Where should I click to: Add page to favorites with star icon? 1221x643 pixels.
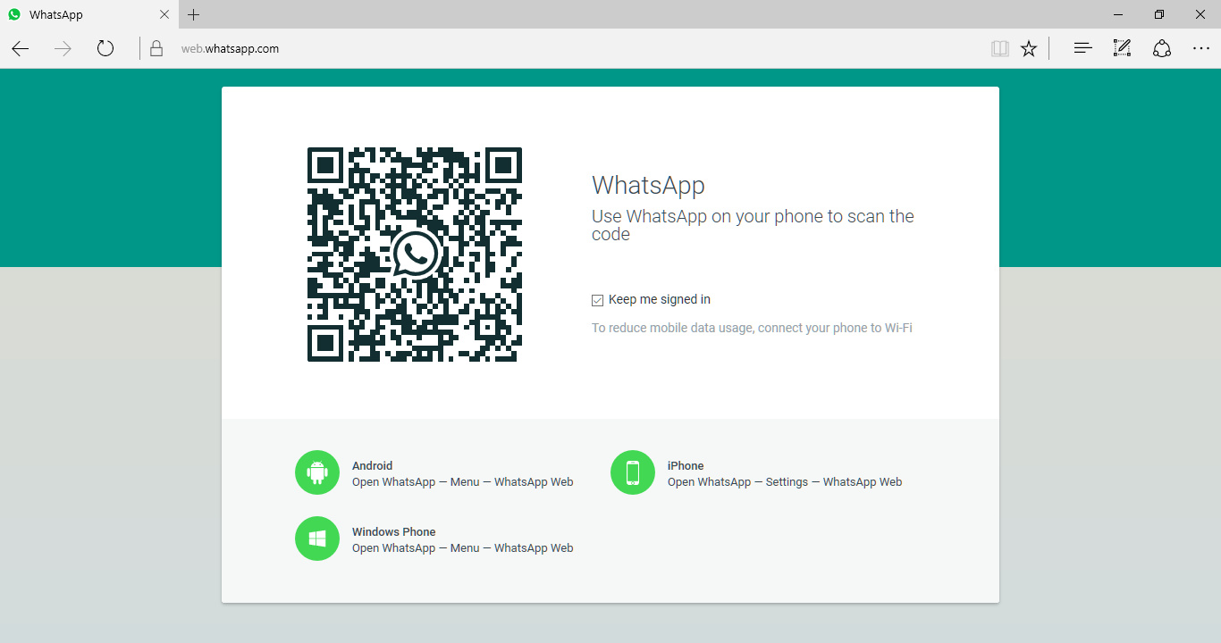(x=1029, y=49)
